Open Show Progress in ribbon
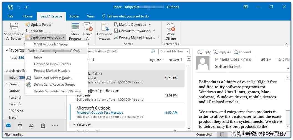This screenshot has height=140, width=293. (75, 31)
